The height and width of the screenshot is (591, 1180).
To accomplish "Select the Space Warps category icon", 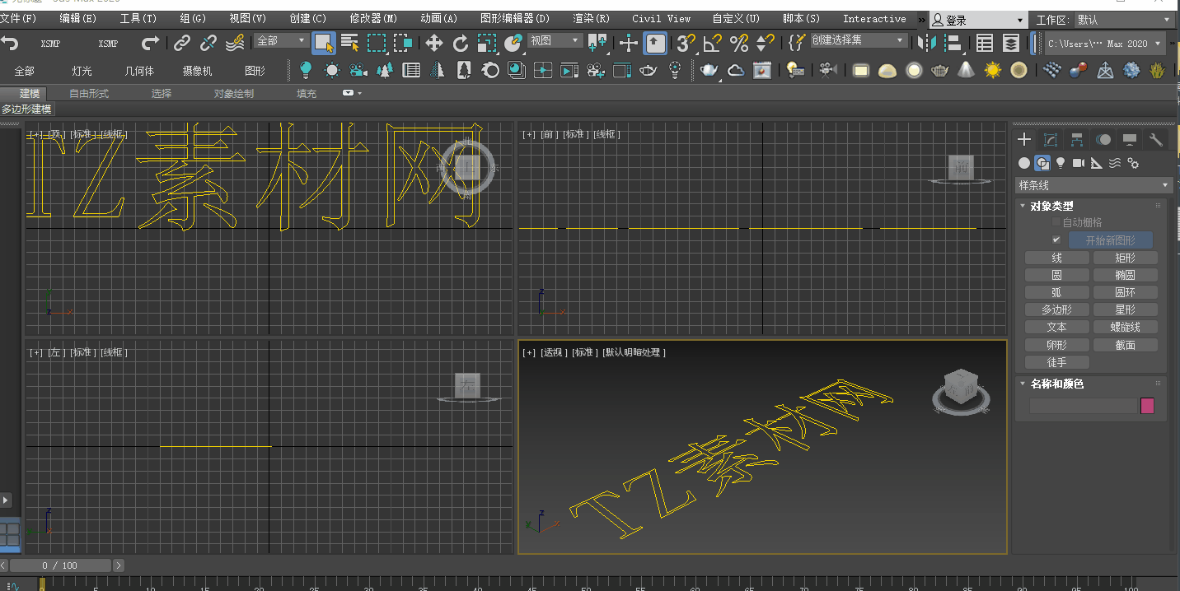I will (x=1115, y=163).
